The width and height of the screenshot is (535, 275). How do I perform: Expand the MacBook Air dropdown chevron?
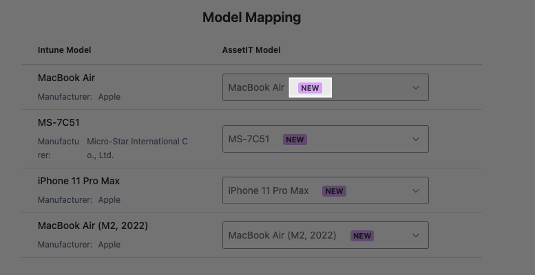[416, 88]
